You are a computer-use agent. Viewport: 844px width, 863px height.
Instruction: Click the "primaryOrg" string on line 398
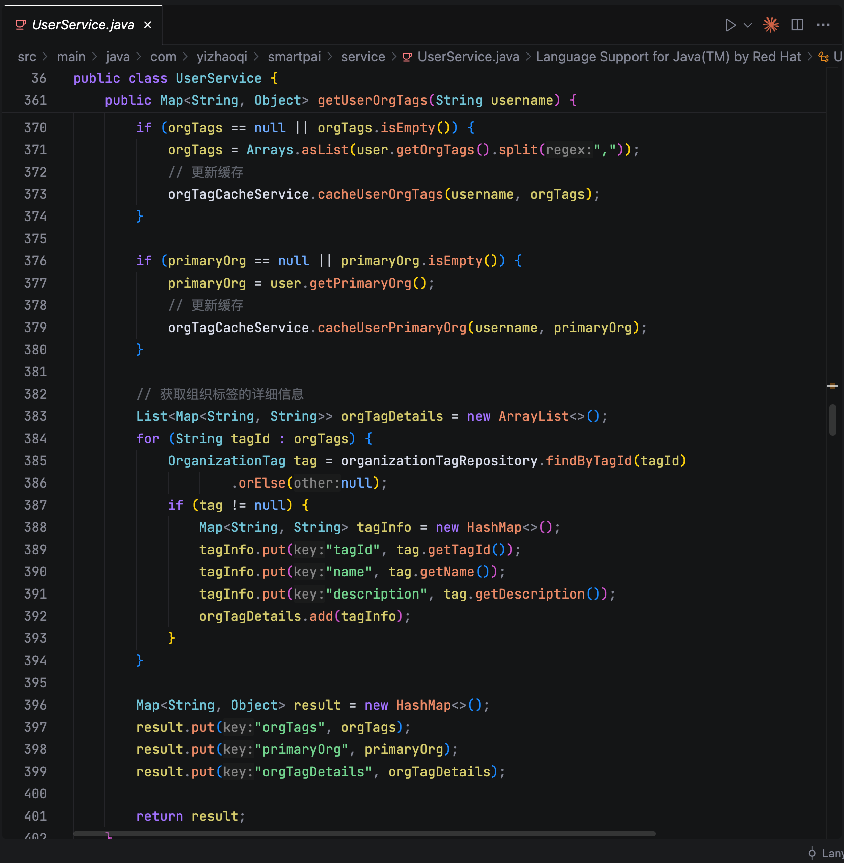click(301, 749)
